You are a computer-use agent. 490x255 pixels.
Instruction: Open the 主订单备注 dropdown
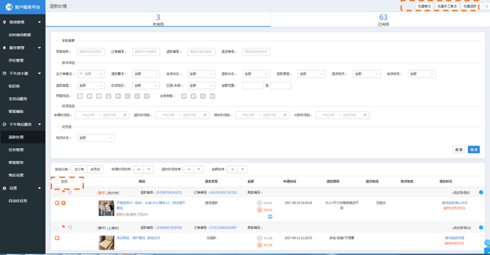91,74
